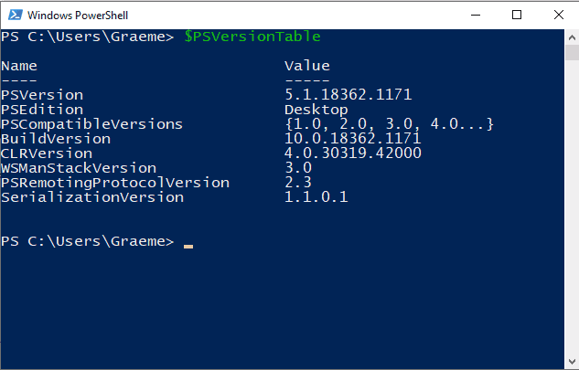This screenshot has height=370, width=579.
Task: Maximize the Windows PowerShell window
Action: click(517, 16)
